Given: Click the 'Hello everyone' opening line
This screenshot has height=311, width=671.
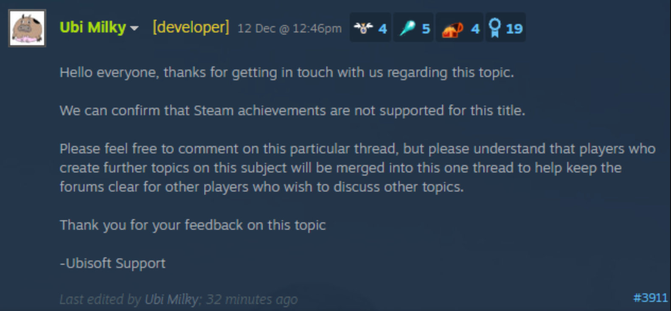Looking at the screenshot, I should tap(286, 73).
